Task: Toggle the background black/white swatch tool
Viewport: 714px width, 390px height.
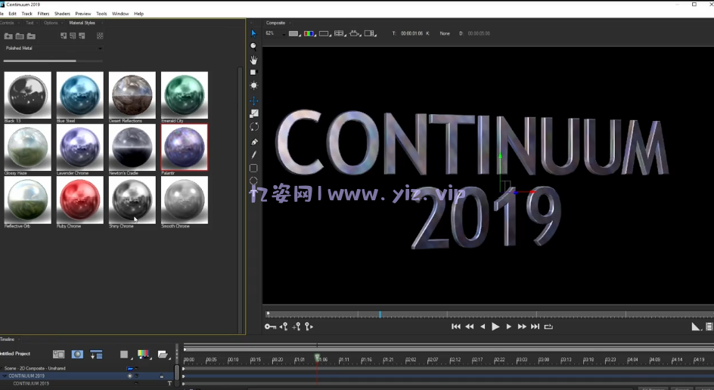Action: 253,73
